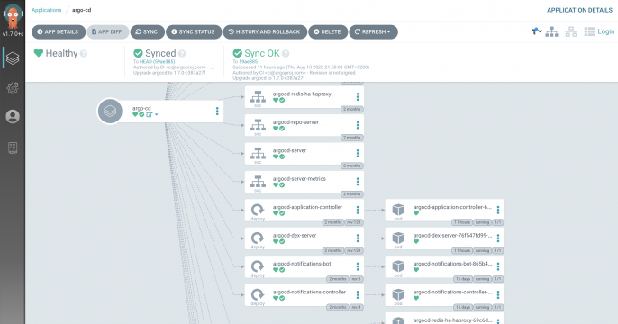This screenshot has height=324, width=618.
Task: Click the Sync button
Action: pos(148,31)
